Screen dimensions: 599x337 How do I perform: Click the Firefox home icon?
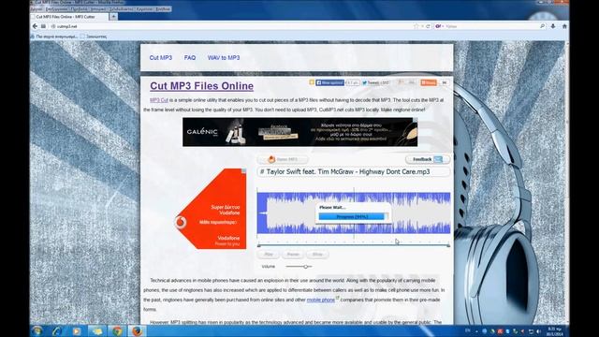pos(564,26)
